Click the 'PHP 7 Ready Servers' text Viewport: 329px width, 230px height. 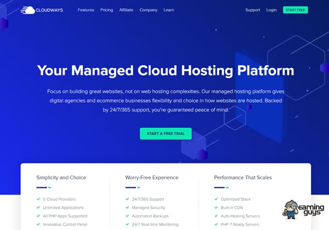click(x=240, y=225)
